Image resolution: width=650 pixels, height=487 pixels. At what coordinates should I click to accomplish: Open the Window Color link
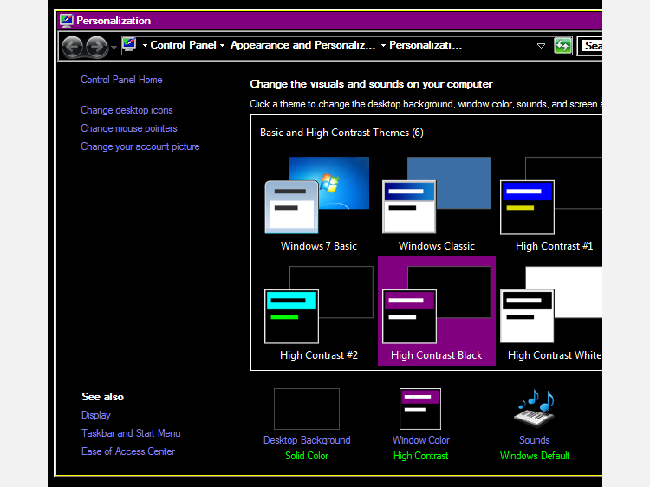coord(420,440)
